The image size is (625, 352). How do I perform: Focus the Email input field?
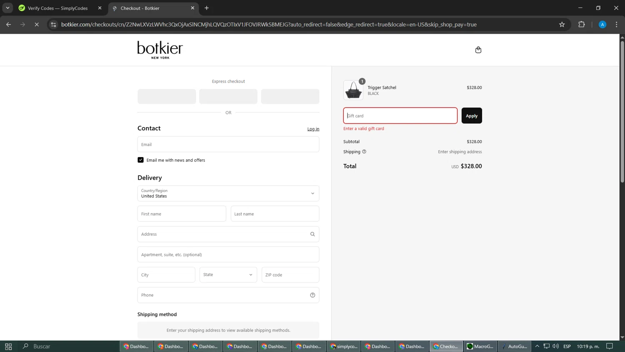click(228, 144)
